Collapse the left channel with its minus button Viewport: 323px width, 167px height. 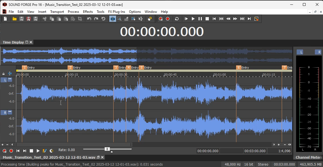pos(10,79)
